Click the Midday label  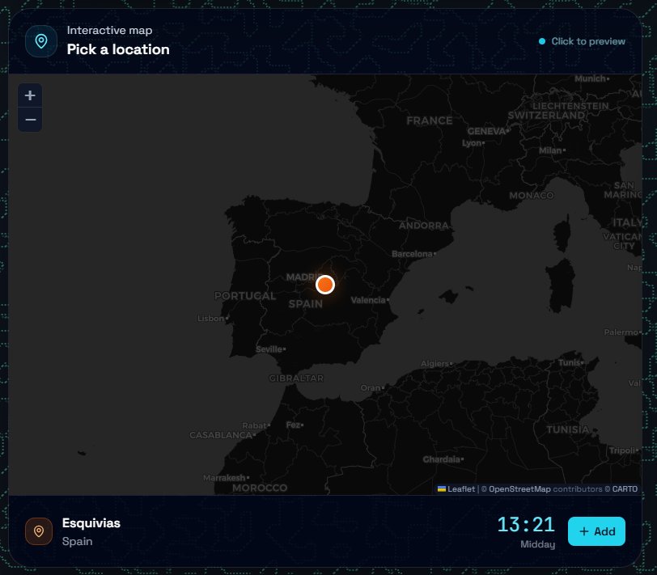tap(537, 544)
